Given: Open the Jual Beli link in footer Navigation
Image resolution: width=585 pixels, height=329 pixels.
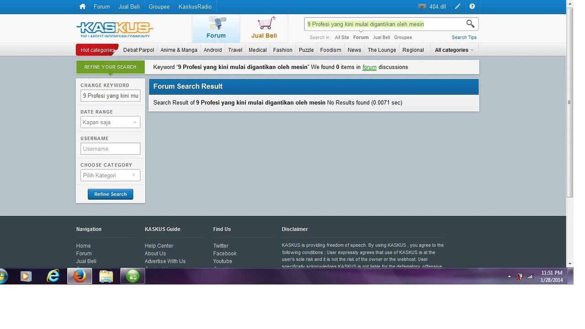Looking at the screenshot, I should click(x=86, y=261).
